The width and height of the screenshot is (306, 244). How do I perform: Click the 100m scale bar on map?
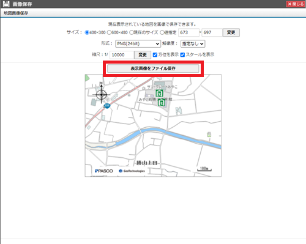204,169
